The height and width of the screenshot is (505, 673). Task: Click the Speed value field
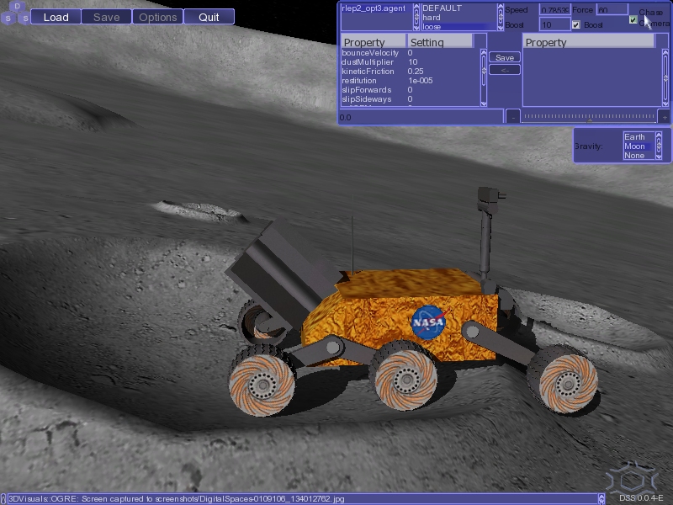[555, 9]
